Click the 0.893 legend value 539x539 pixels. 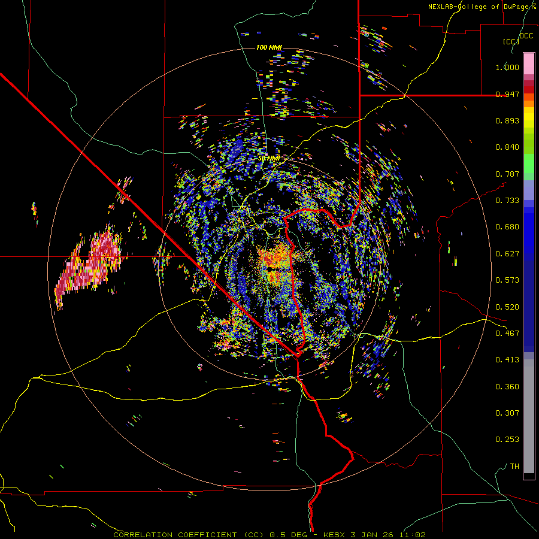click(507, 120)
